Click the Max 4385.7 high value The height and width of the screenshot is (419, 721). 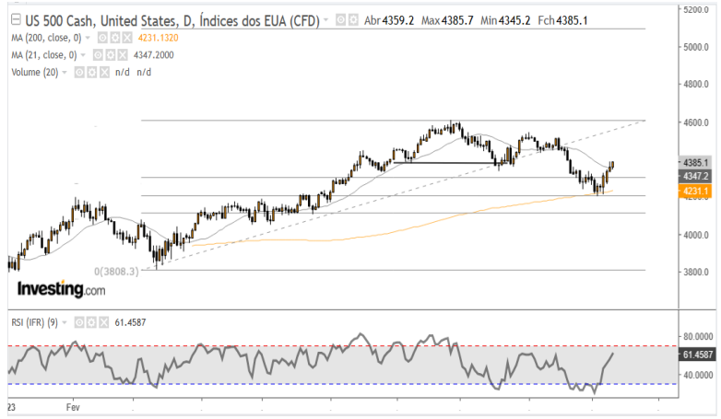click(x=447, y=20)
